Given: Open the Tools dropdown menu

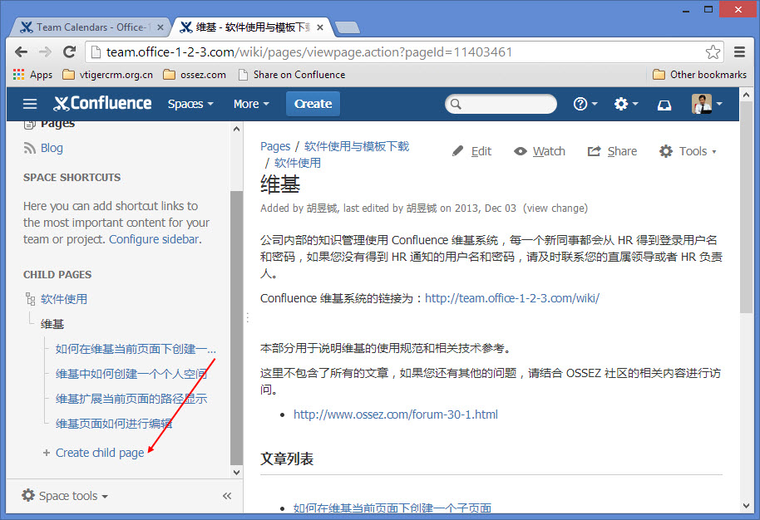Looking at the screenshot, I should tap(688, 151).
